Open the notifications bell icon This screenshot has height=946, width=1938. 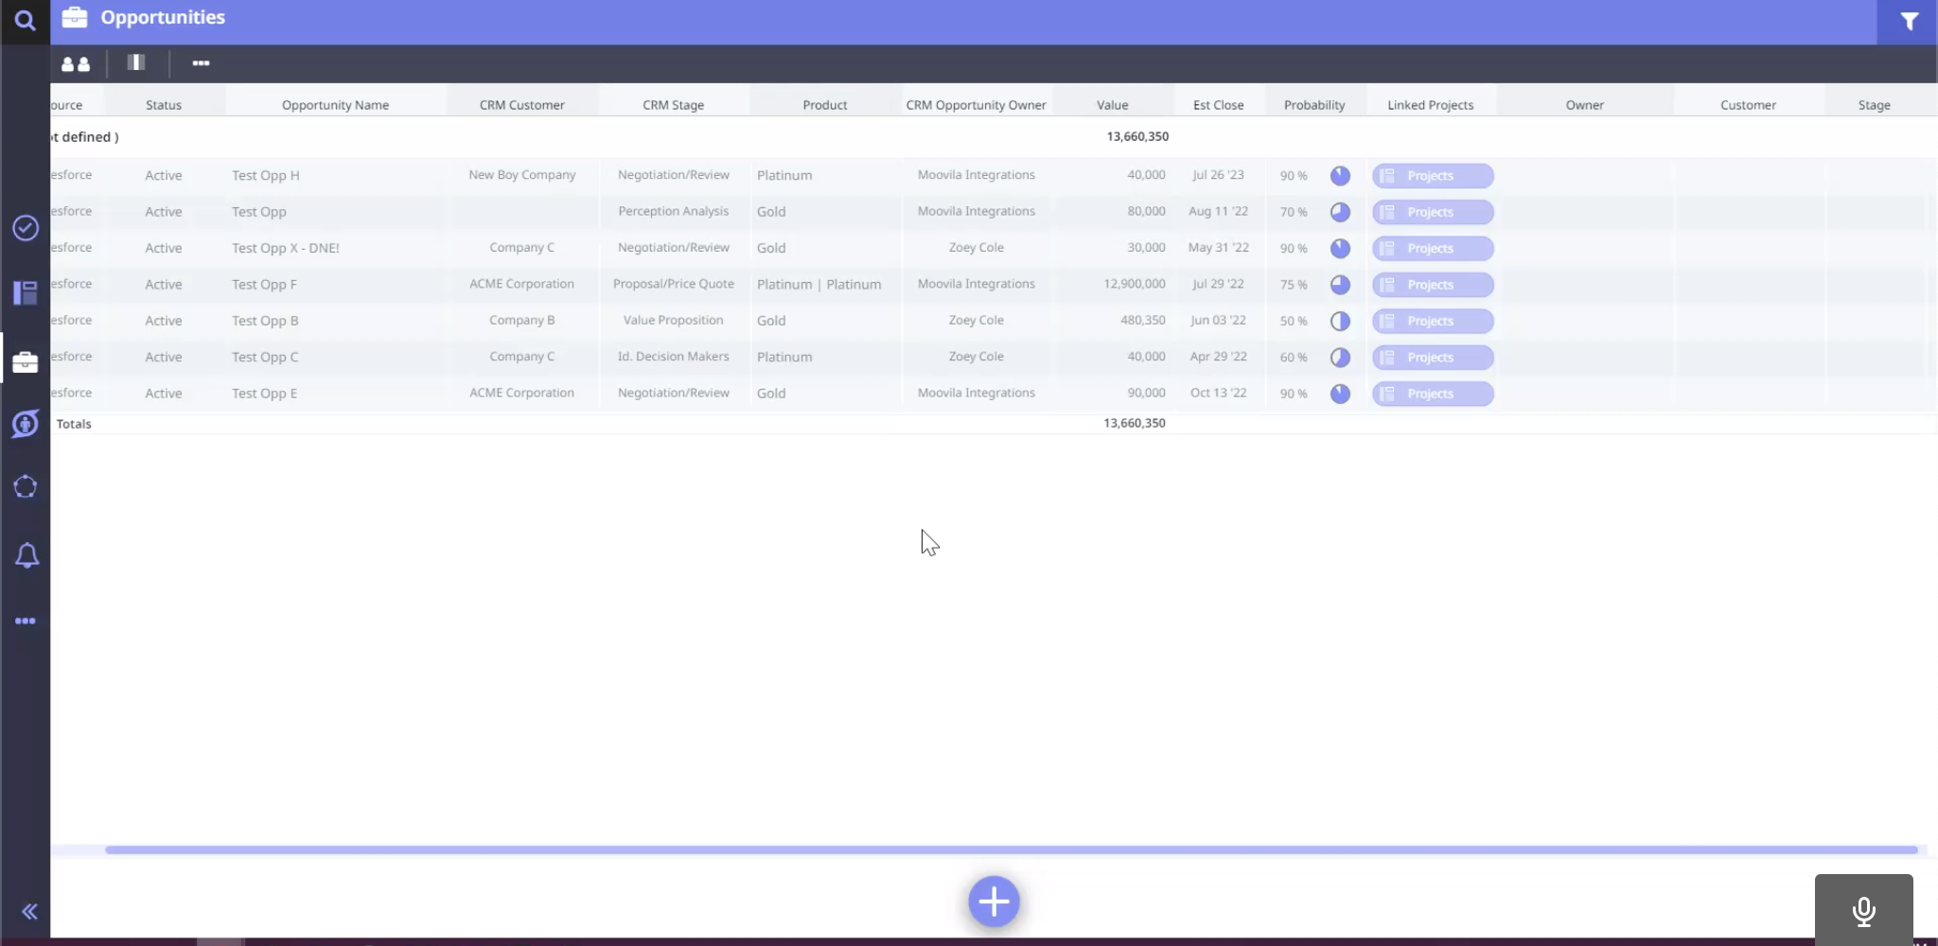(26, 555)
